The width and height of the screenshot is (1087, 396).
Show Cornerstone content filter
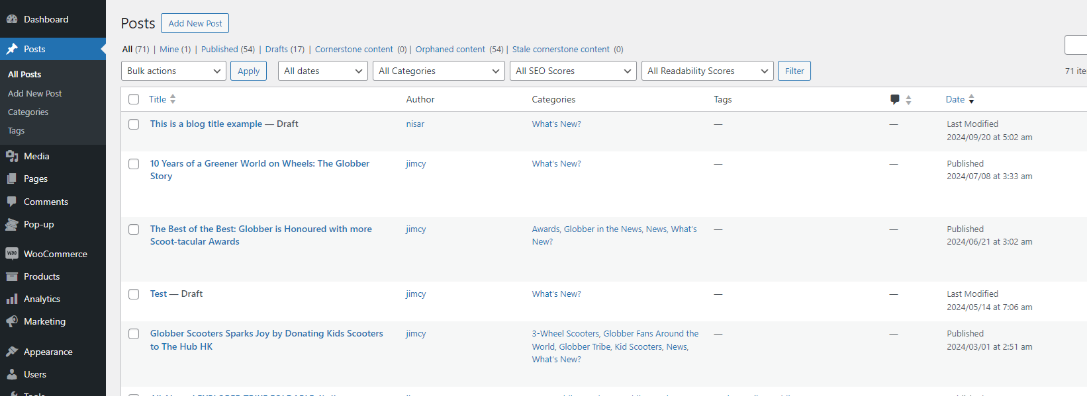(354, 49)
